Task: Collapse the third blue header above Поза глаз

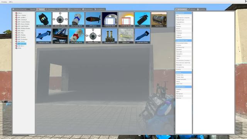Action: [184, 72]
